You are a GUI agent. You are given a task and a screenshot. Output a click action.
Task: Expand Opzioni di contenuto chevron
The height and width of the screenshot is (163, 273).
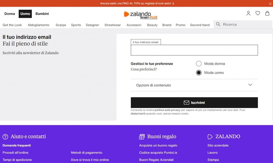click(x=250, y=85)
